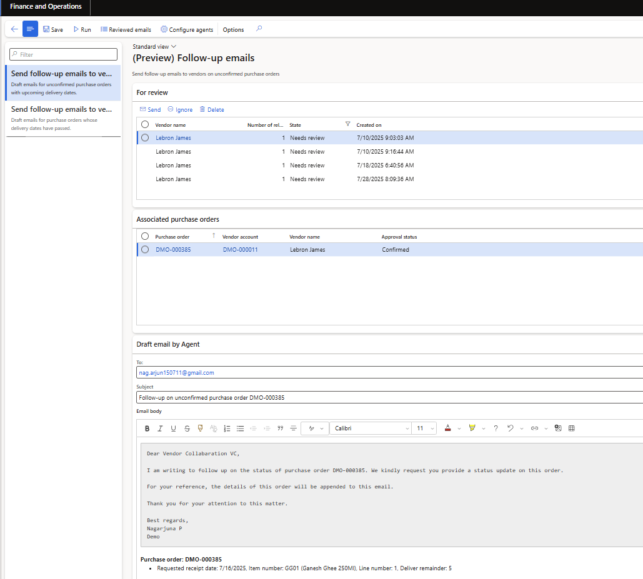Image resolution: width=643 pixels, height=579 pixels.
Task: Open Reviewed emails from action bar
Action: tap(126, 30)
